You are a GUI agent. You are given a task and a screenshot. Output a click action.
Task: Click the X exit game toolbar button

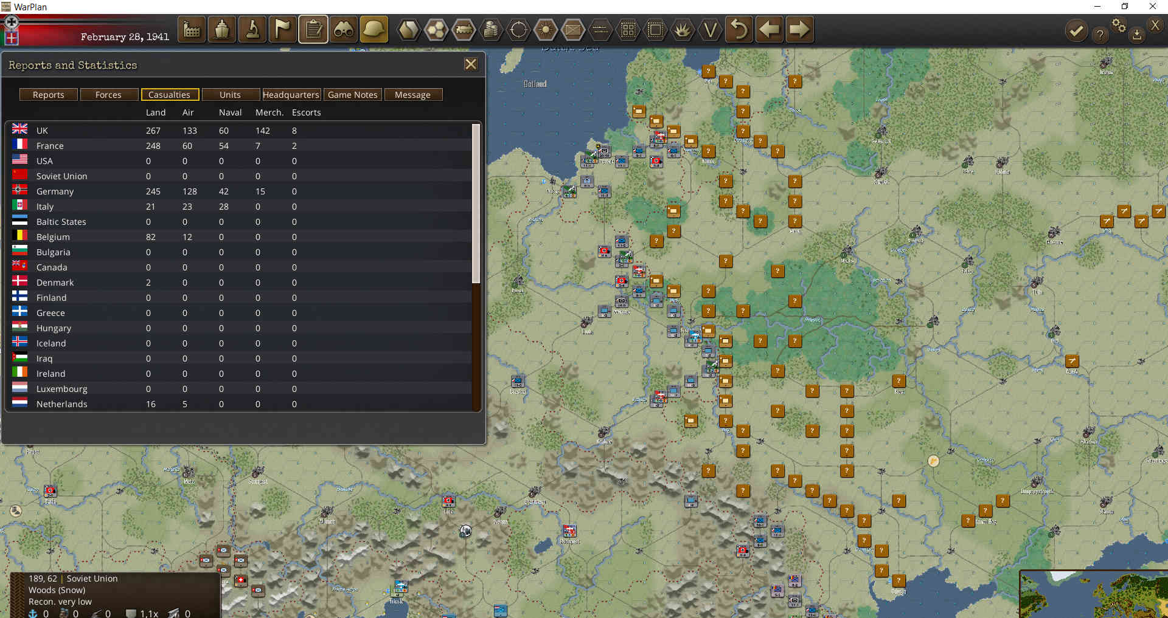[x=1155, y=25]
